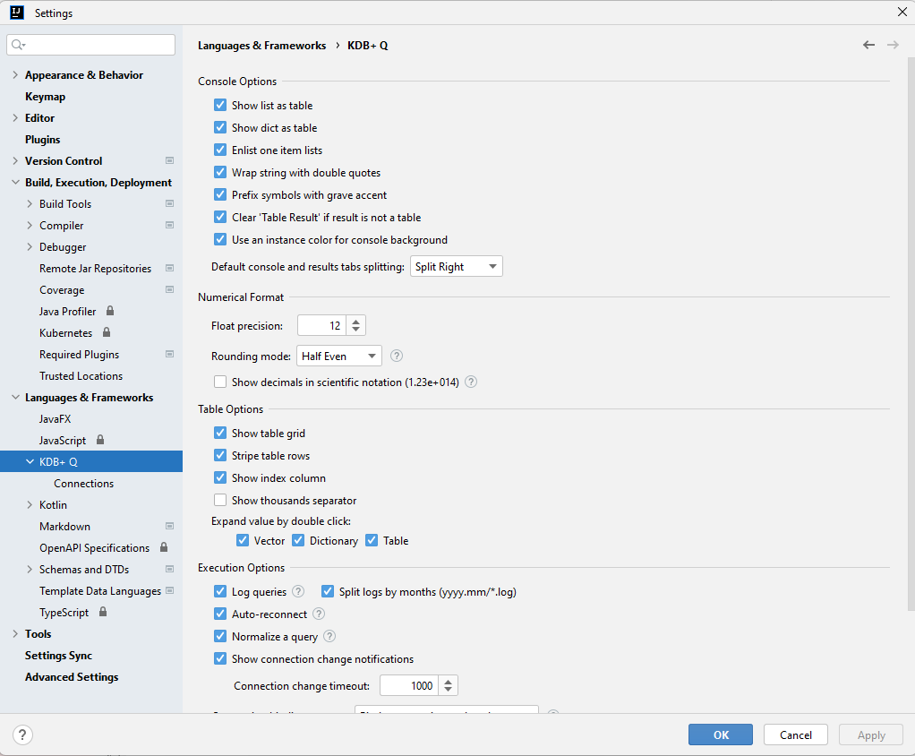Click help icon next to Log queries
This screenshot has height=756, width=915.
click(x=297, y=591)
